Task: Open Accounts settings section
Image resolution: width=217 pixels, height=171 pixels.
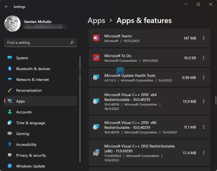Action: click(x=24, y=112)
